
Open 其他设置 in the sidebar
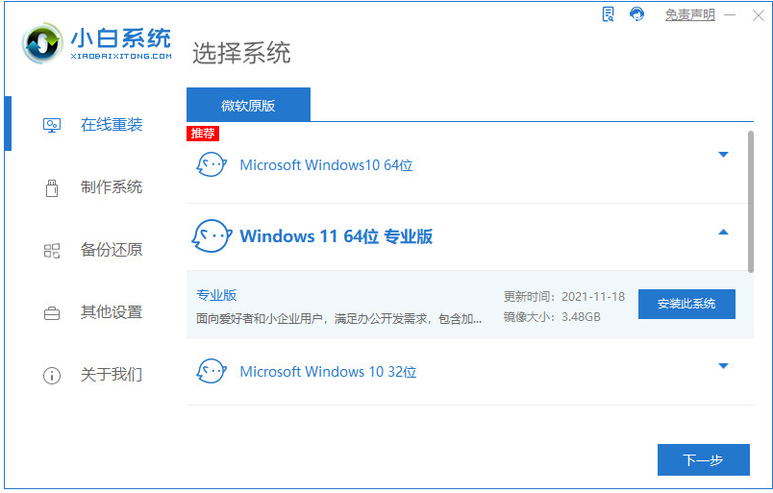click(x=112, y=312)
